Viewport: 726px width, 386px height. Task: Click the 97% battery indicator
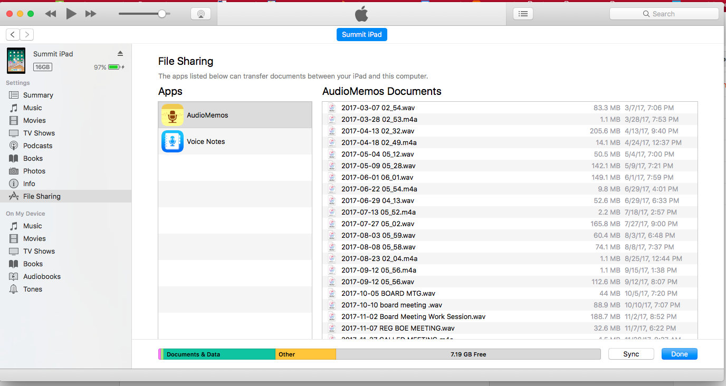(109, 67)
